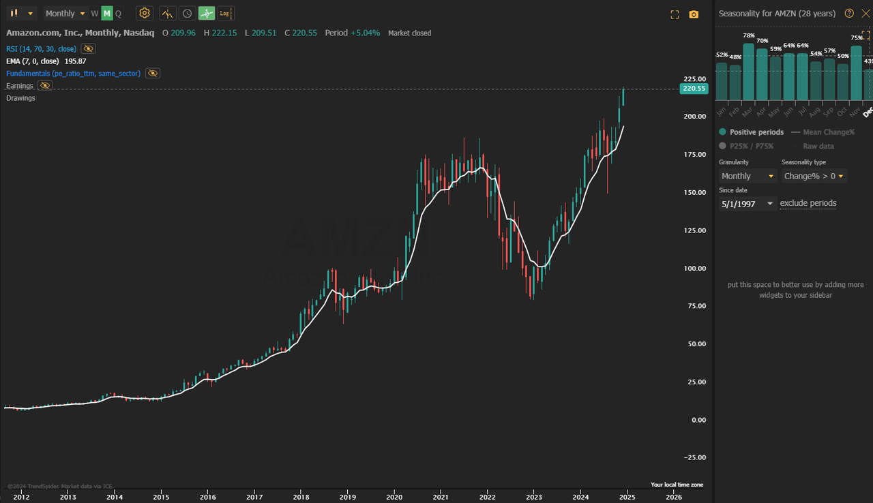The width and height of the screenshot is (873, 503).
Task: Toggle the green crosshair mode icon
Action: point(207,14)
